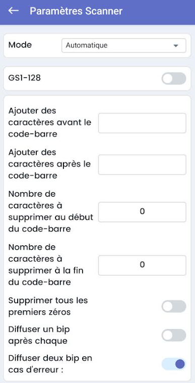195x383 pixels.
Task: Tap the label Nombre de caractères à supprimer à la fin
Action: 46,265
